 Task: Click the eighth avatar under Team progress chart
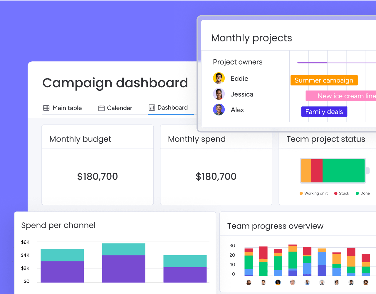[x=351, y=282]
